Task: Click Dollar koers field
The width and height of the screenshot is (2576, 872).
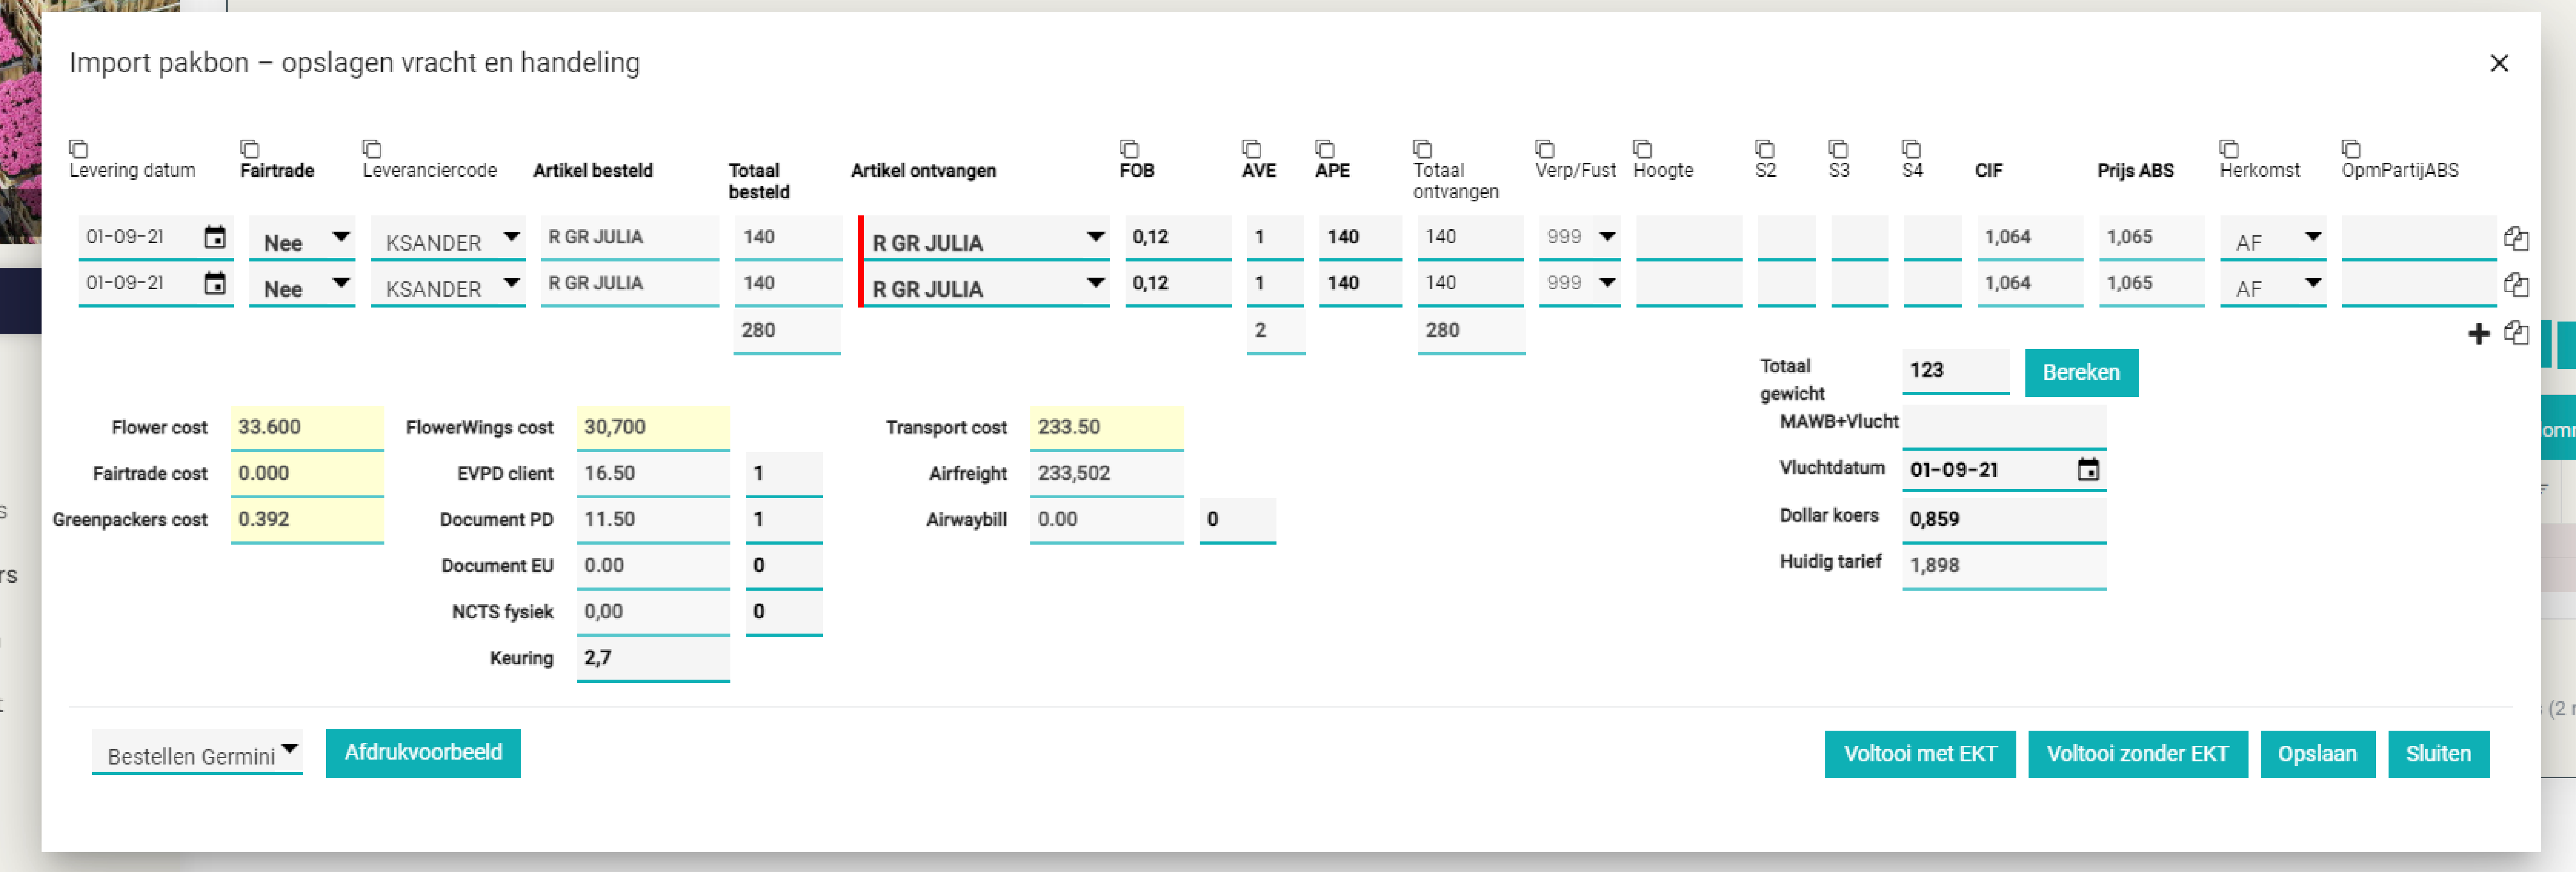Action: click(2004, 520)
